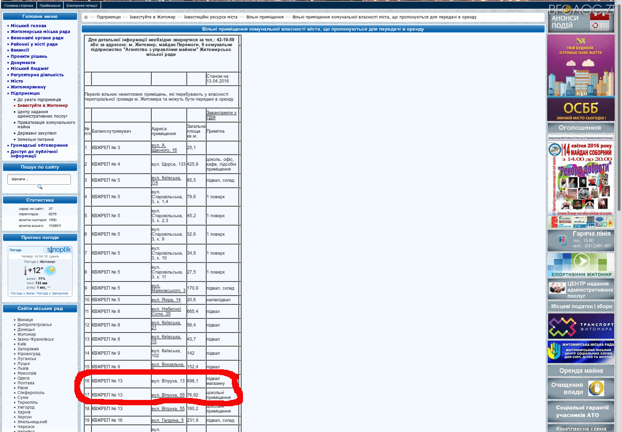Click the Шукати search input field

(x=39, y=179)
